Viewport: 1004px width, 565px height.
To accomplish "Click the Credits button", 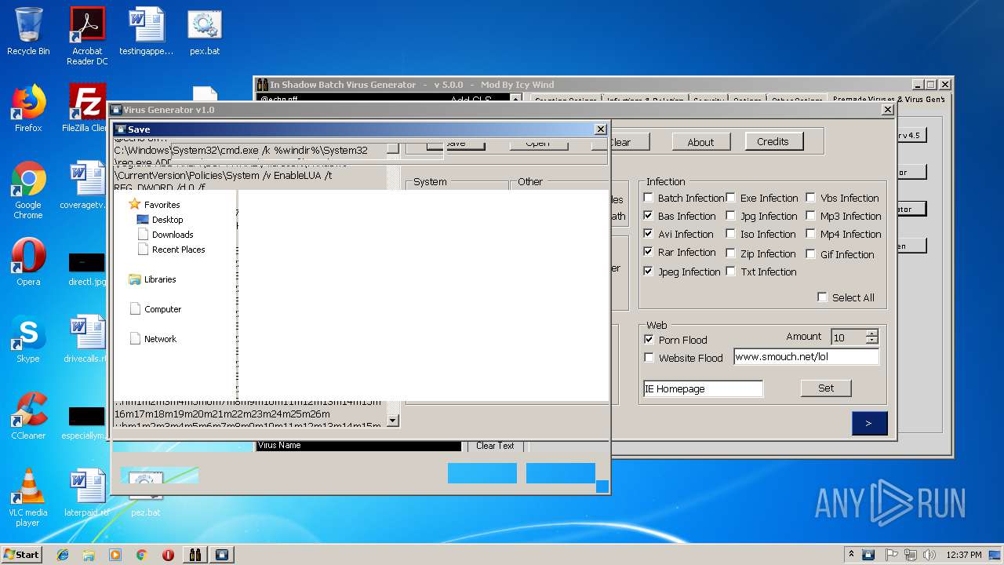I will click(773, 141).
